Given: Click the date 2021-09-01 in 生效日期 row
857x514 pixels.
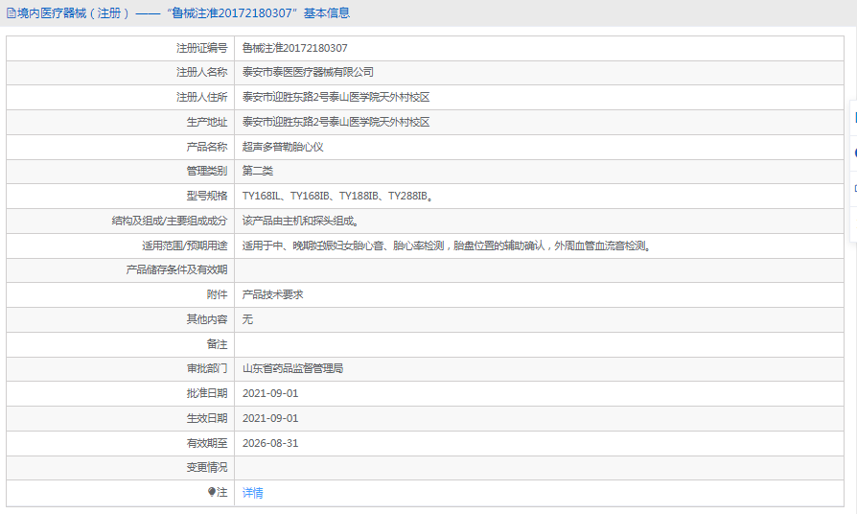Looking at the screenshot, I should click(x=270, y=418).
